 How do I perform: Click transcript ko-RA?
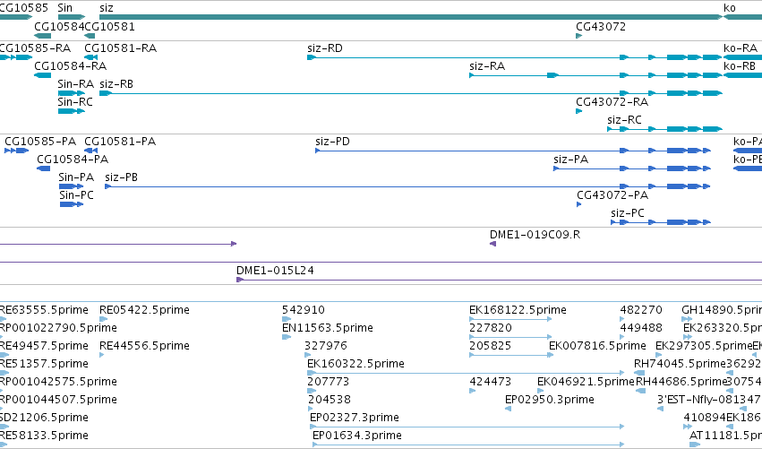pyautogui.click(x=741, y=48)
